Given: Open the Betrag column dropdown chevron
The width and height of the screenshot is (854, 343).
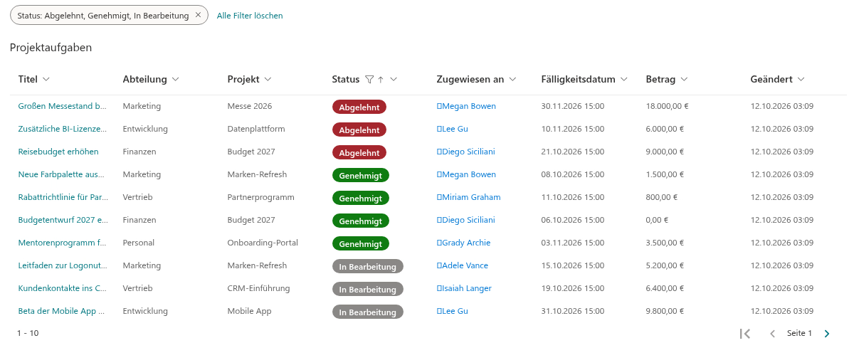Looking at the screenshot, I should pyautogui.click(x=683, y=79).
